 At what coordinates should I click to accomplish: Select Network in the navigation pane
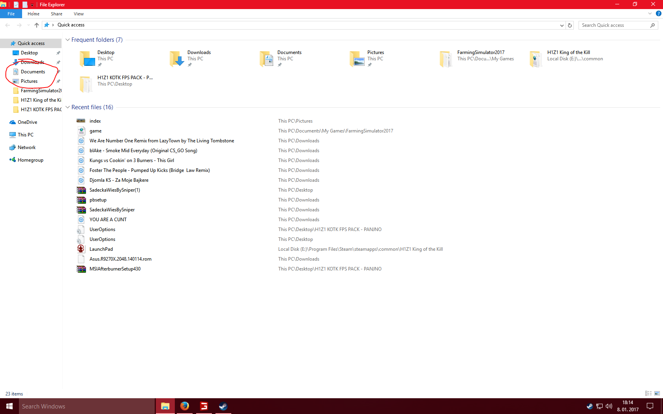point(27,147)
